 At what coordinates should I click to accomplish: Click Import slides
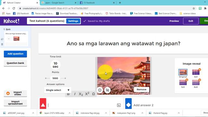[x=15, y=93]
